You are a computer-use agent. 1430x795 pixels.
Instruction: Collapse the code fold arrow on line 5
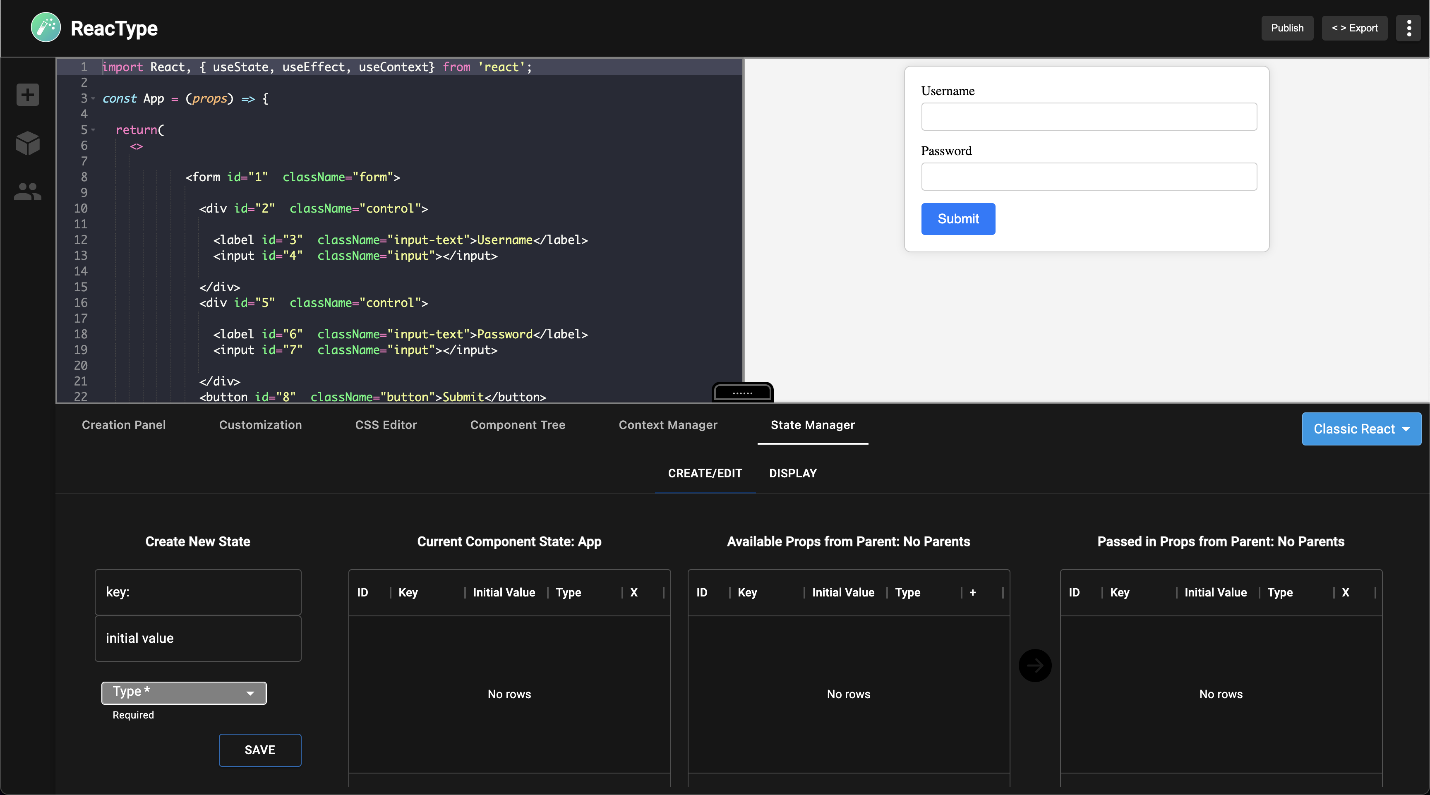coord(93,130)
